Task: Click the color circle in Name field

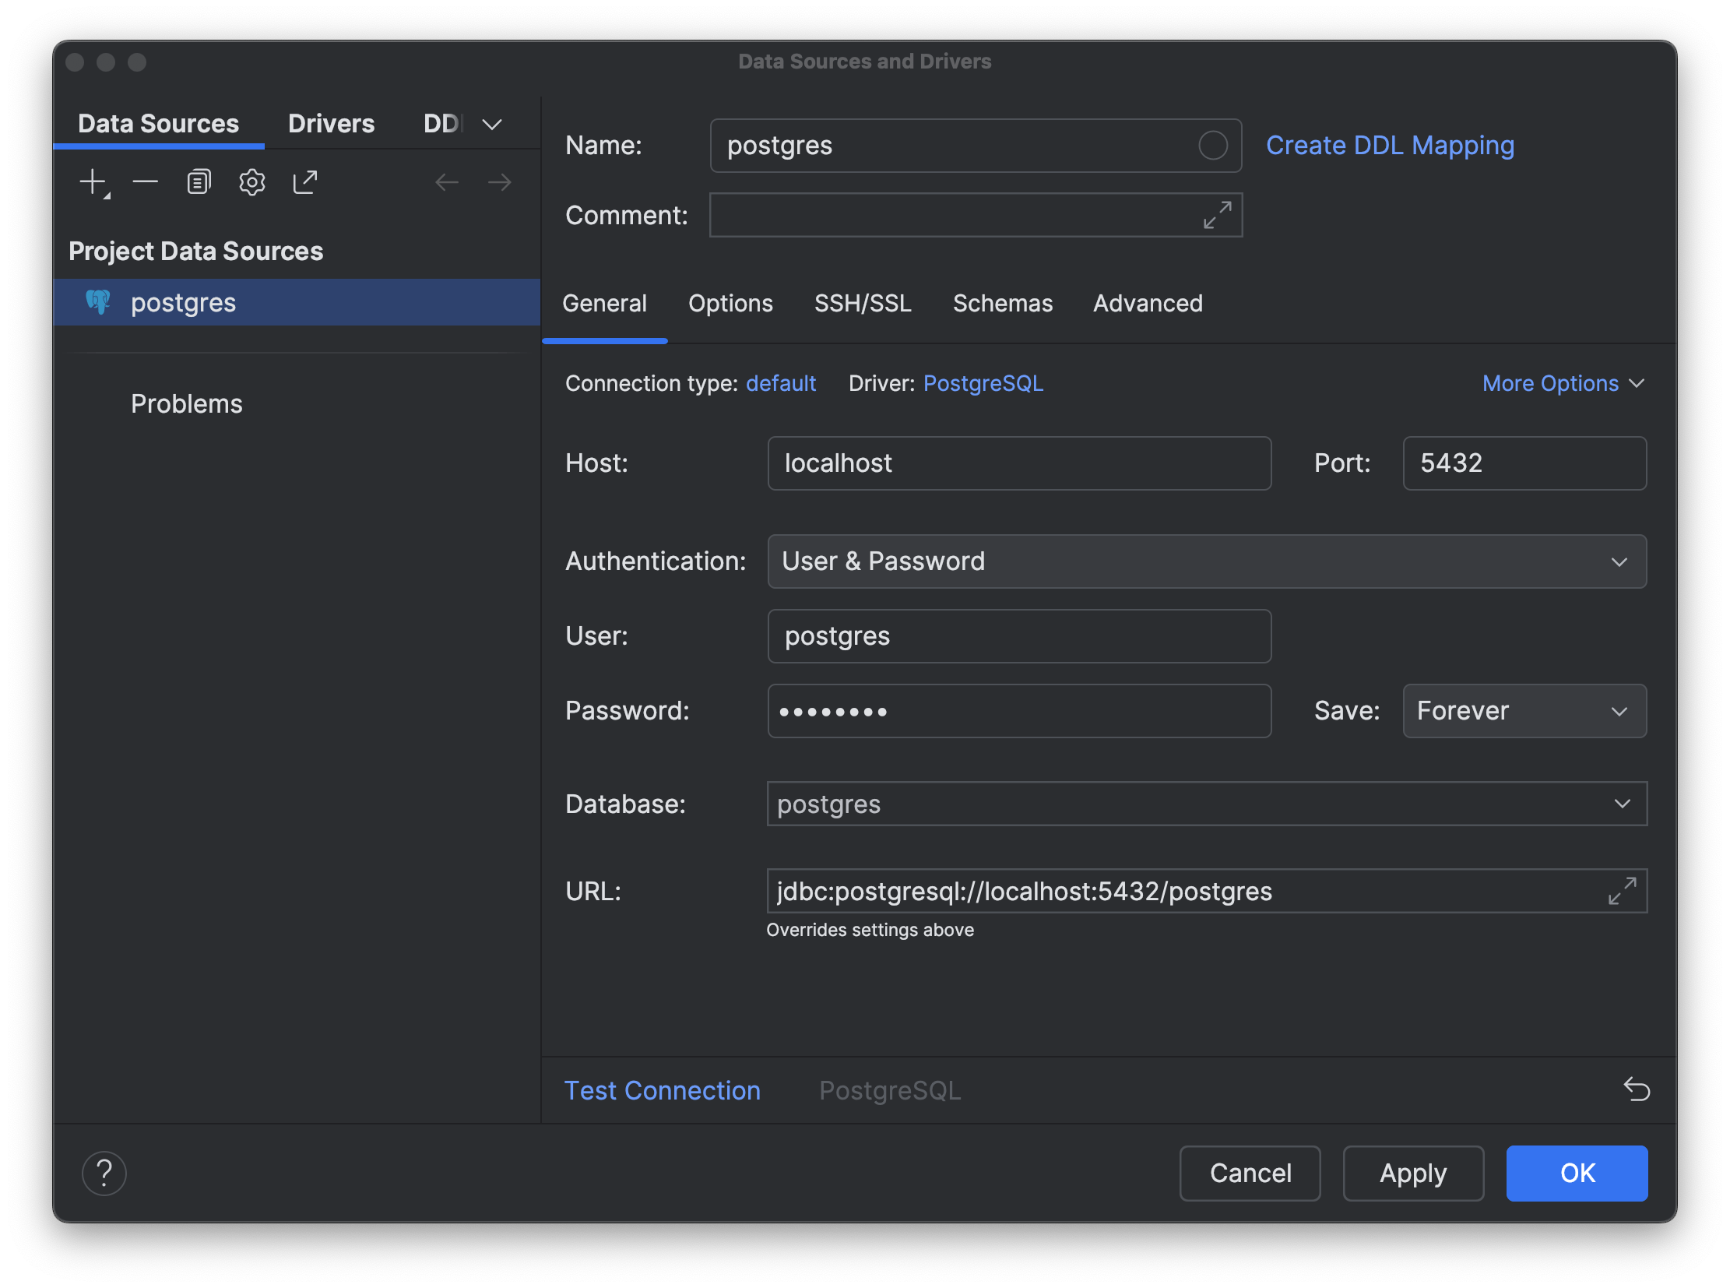Action: point(1212,146)
